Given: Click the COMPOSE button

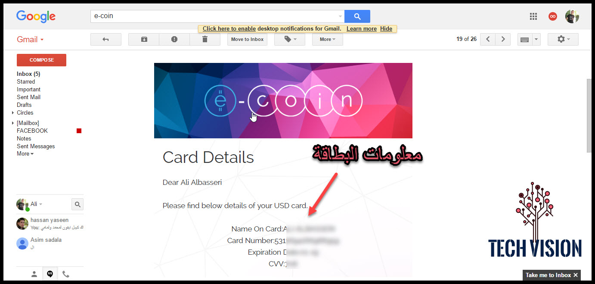Looking at the screenshot, I should (x=41, y=60).
